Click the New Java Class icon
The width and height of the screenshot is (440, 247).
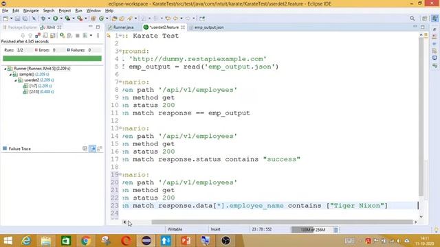point(101,19)
